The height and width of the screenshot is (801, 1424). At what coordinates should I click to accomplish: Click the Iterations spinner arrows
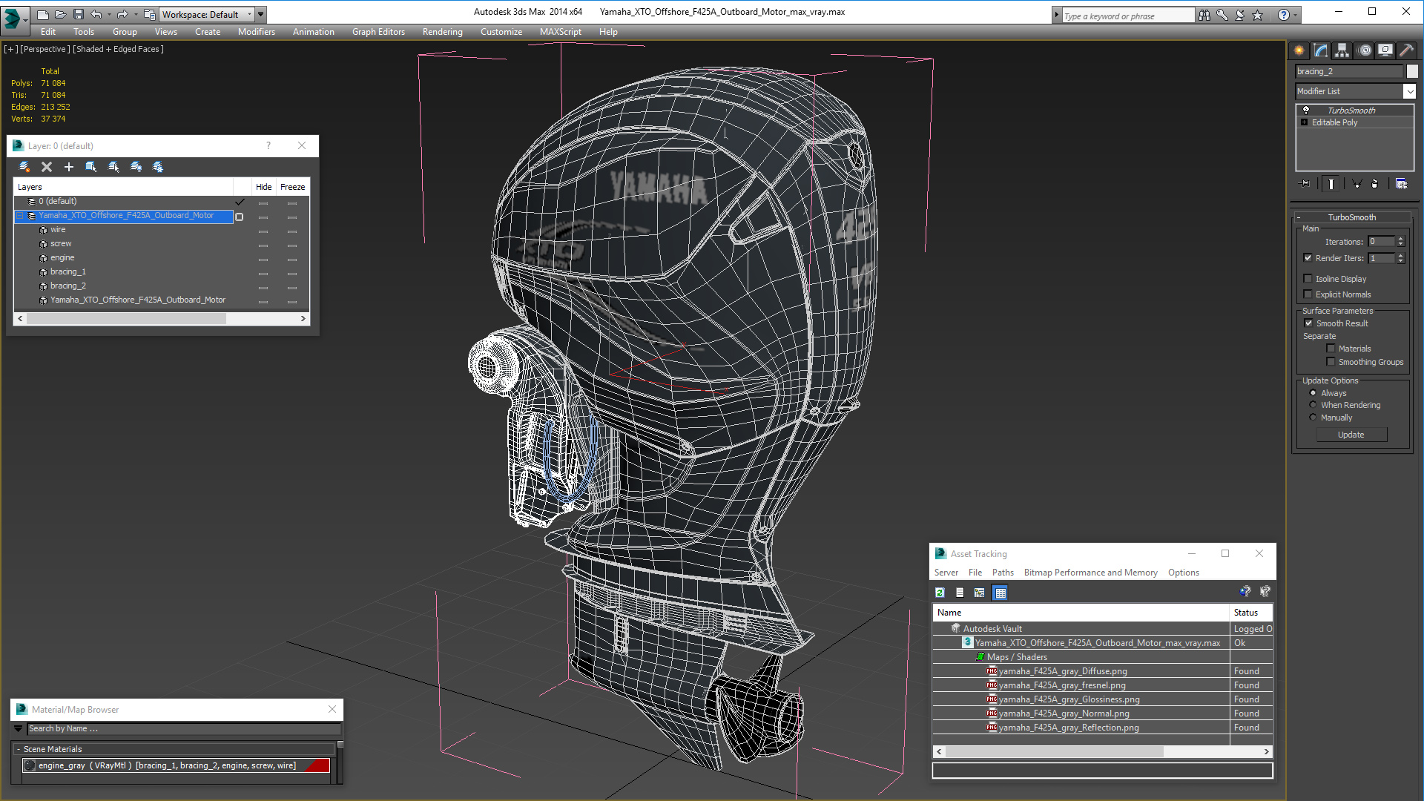tap(1401, 242)
